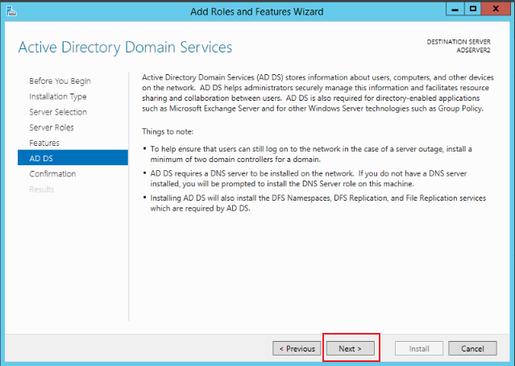This screenshot has width=515, height=366.
Task: Click the Next > button
Action: 350,348
